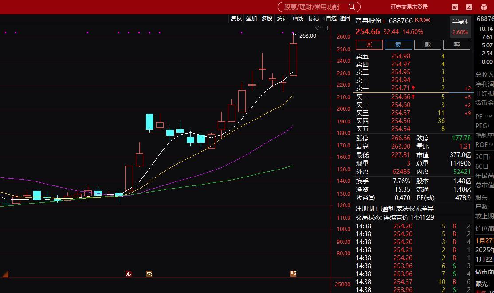Screen dimensions: 494x293
Task: Click the 换手 value 7.76%
Action: pos(401,181)
